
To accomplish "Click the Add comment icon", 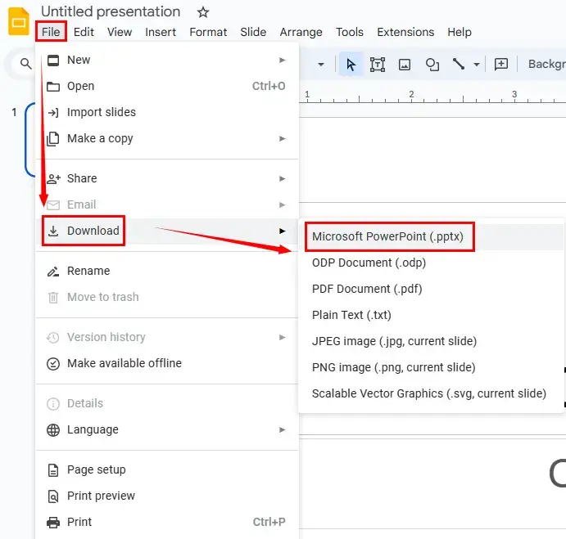I will click(x=501, y=64).
